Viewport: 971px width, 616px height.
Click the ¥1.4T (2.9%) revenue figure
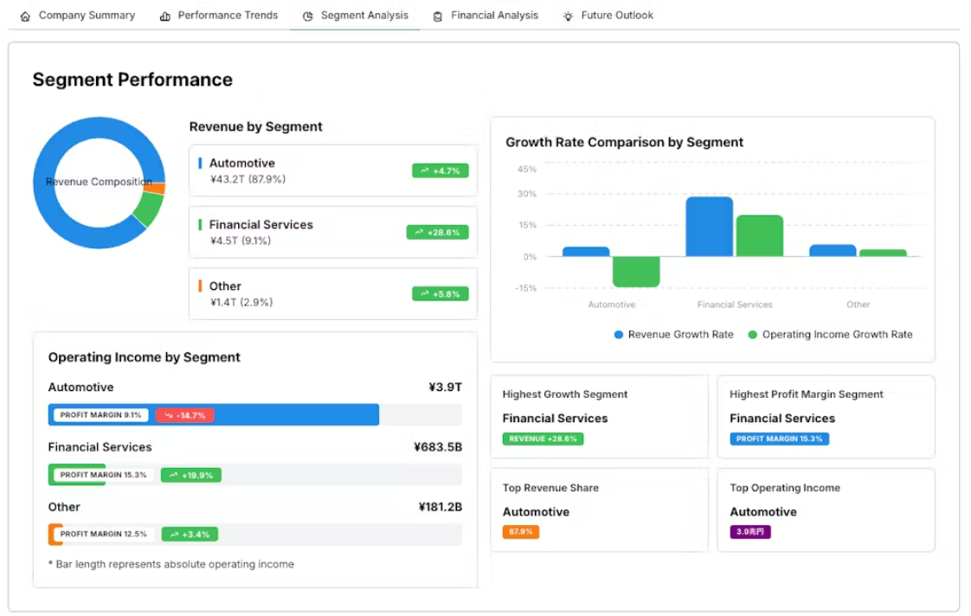241,302
